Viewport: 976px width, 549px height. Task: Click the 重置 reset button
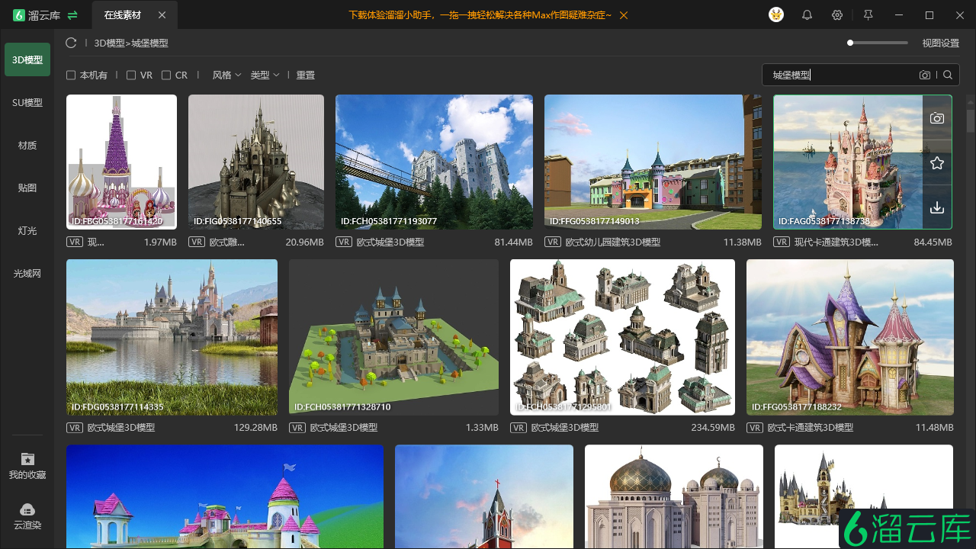(306, 75)
